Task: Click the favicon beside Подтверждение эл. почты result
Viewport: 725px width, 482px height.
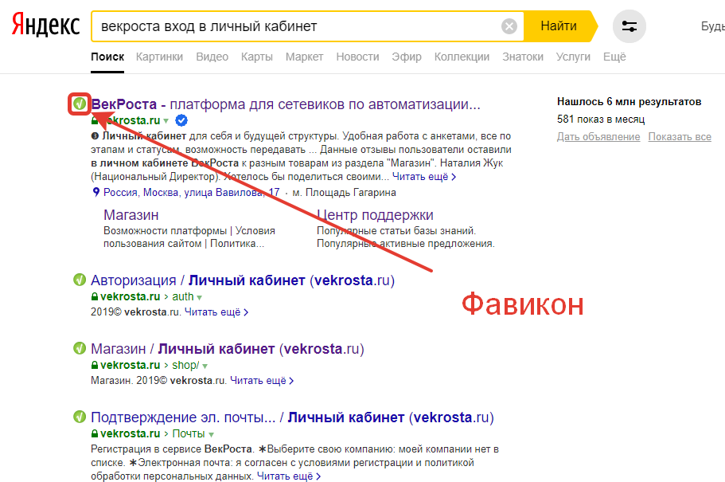Action: 80,417
